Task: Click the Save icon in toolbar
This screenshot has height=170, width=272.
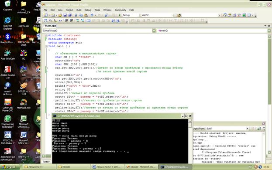Action: [x=65, y=15]
